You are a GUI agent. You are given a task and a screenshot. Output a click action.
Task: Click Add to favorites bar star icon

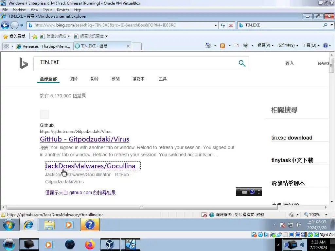click(34, 36)
